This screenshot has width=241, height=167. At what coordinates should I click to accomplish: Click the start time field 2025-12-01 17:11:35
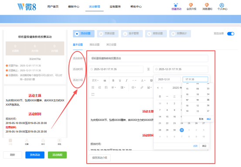(116, 69)
